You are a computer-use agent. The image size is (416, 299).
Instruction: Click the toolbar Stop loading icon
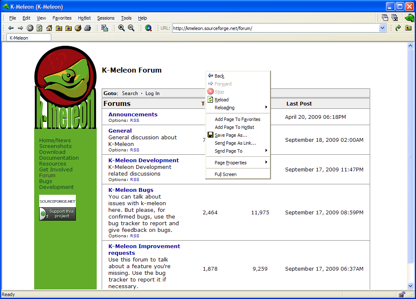point(30,28)
